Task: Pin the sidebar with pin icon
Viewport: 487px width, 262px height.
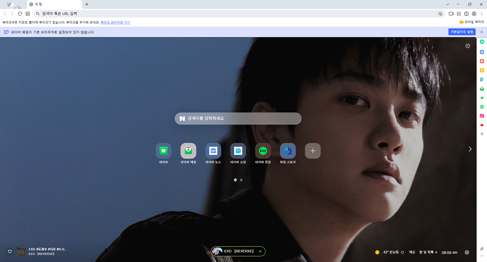Action: coord(482,249)
